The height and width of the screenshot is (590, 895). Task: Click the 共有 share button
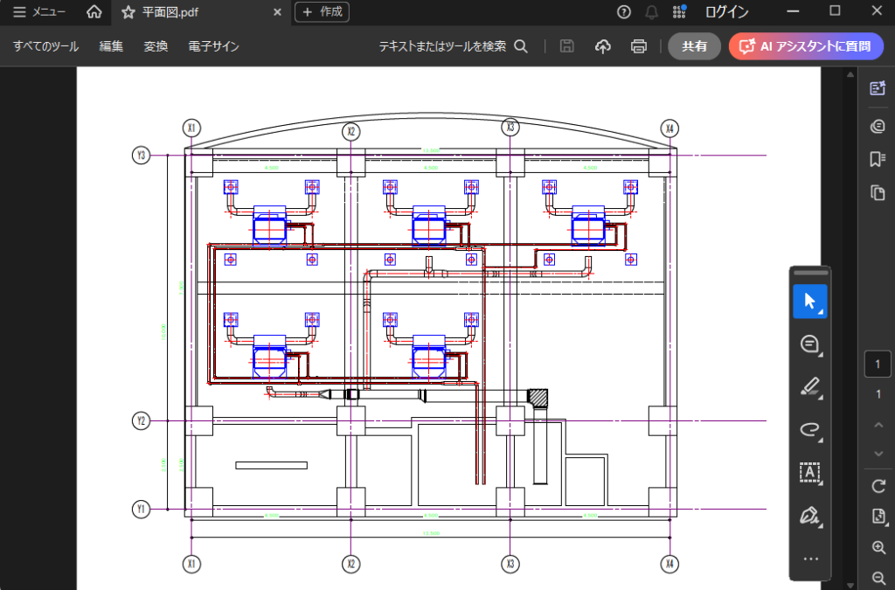pyautogui.click(x=694, y=46)
